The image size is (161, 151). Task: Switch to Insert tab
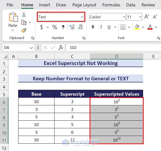coord(45,5)
